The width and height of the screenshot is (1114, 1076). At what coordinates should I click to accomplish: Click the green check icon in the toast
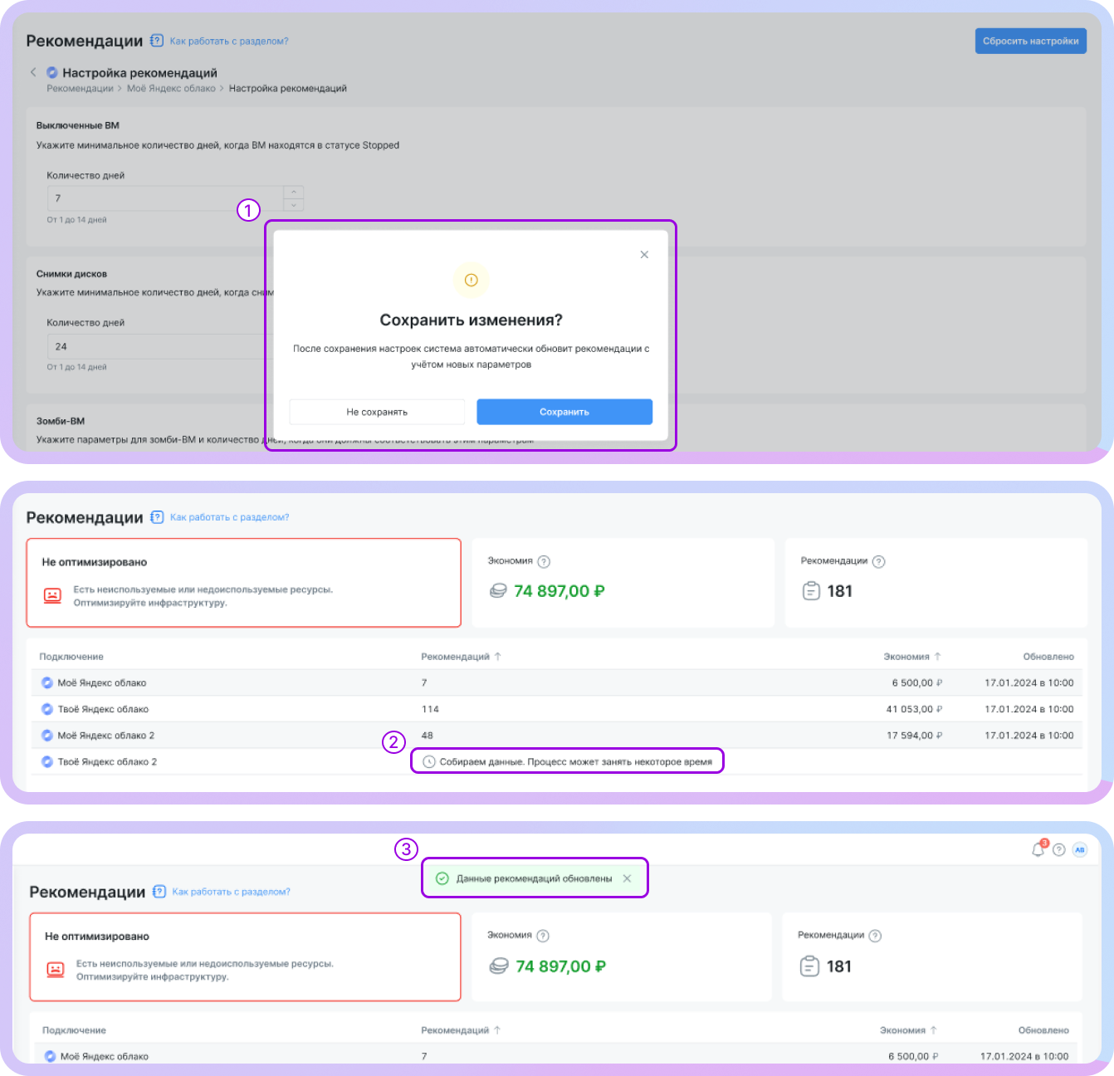tap(442, 878)
